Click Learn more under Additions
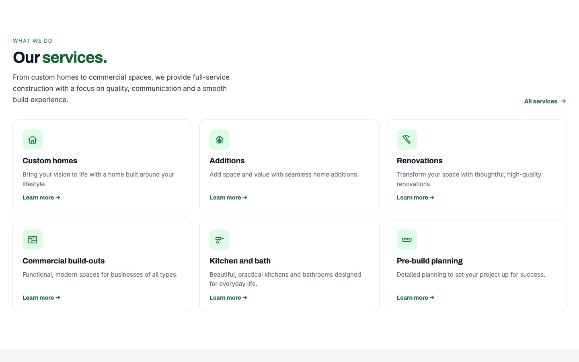579x362 pixels. [228, 197]
